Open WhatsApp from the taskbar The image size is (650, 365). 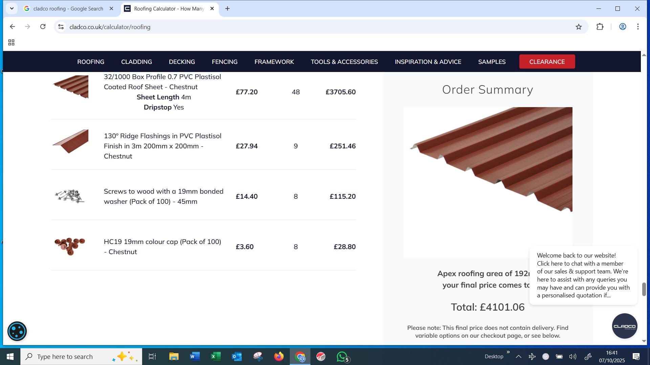click(x=342, y=357)
